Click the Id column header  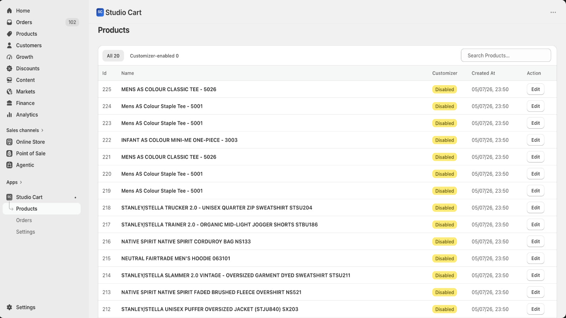(x=104, y=73)
